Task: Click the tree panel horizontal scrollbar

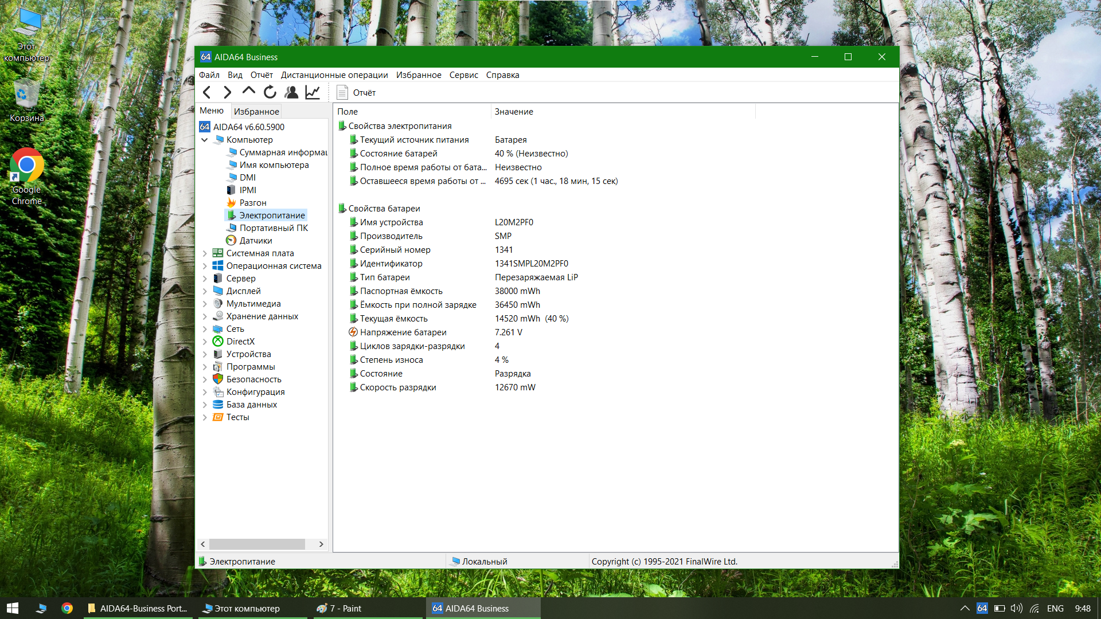Action: point(257,544)
